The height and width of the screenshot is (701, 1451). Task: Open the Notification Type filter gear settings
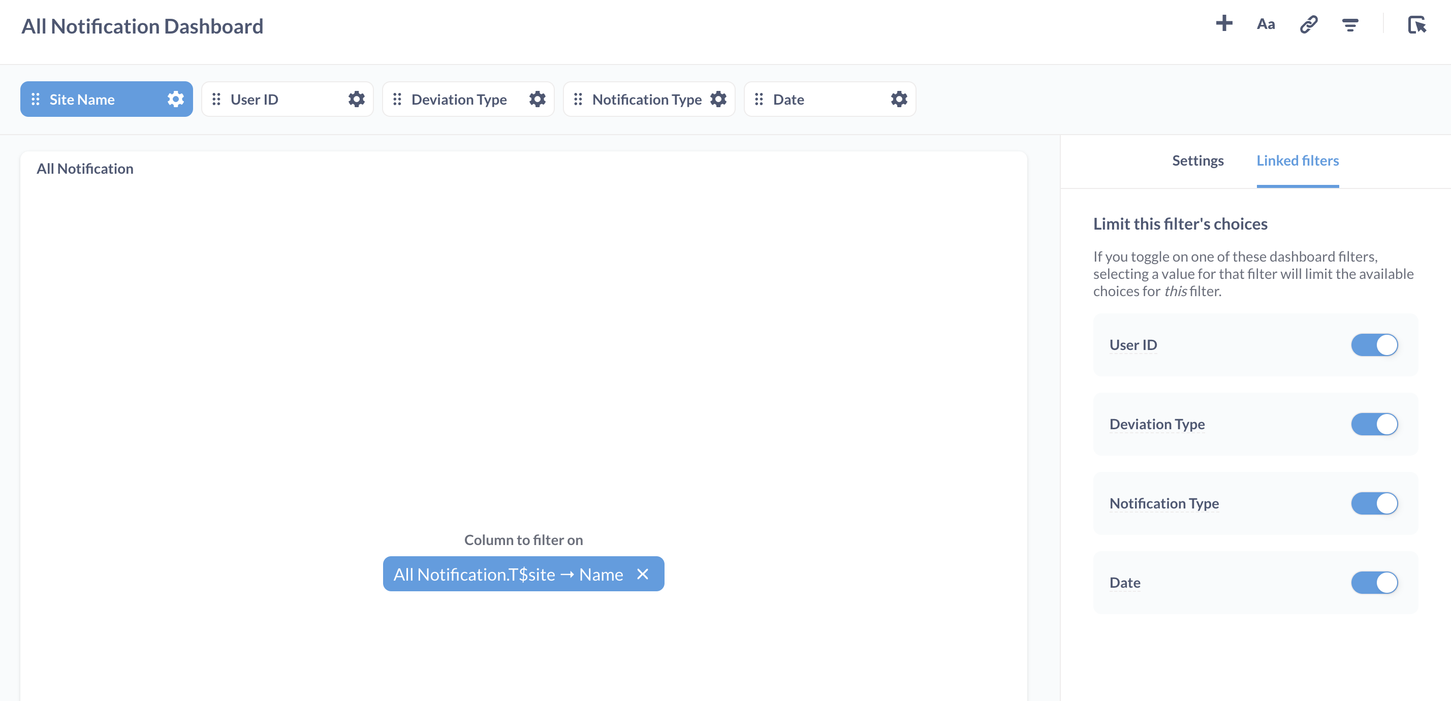tap(719, 99)
